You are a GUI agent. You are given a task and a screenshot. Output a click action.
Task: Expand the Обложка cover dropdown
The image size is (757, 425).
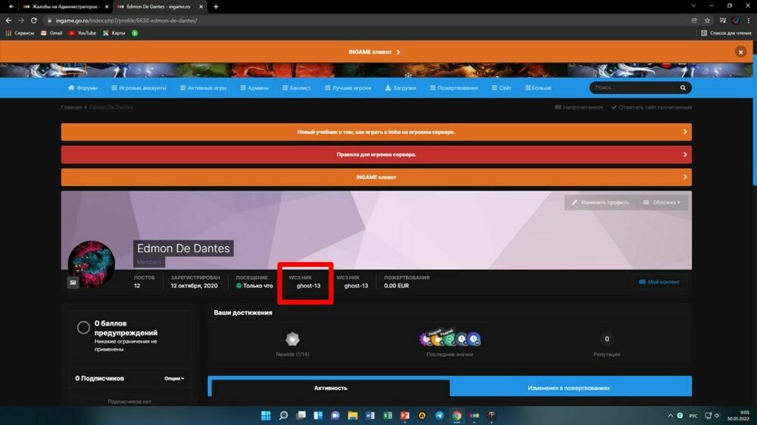click(662, 203)
